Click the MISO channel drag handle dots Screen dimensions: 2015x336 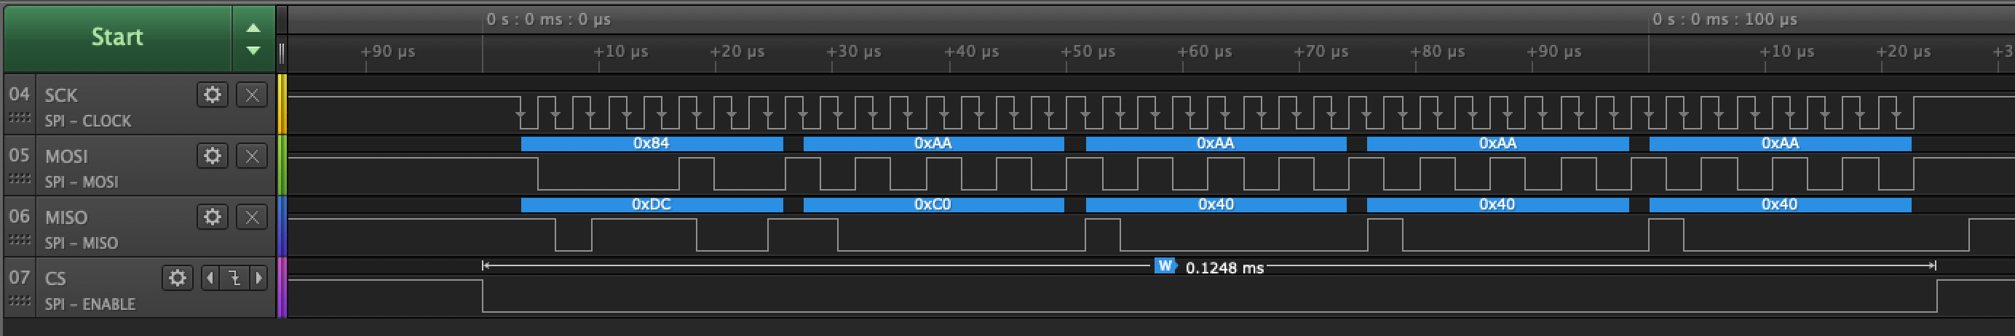coord(20,239)
